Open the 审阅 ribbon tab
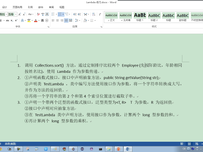The height and width of the screenshot is (152, 203). tap(51, 7)
